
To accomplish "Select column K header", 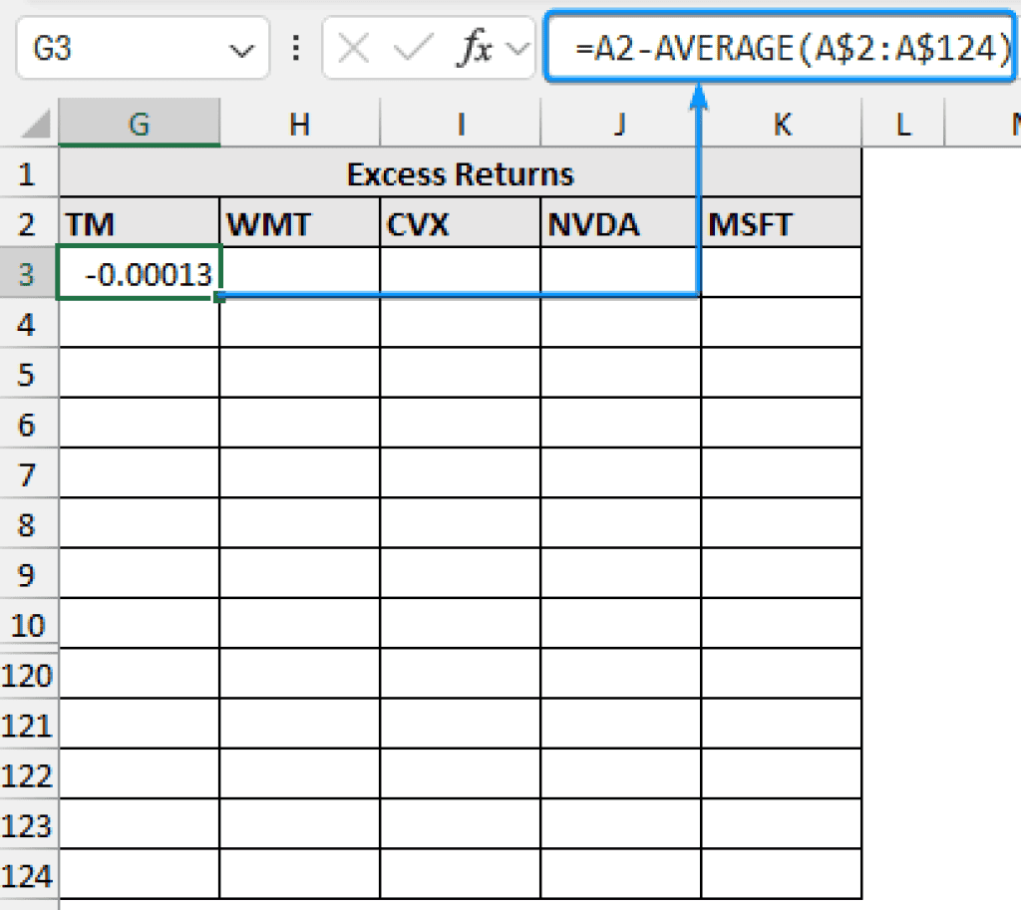I will 782,124.
